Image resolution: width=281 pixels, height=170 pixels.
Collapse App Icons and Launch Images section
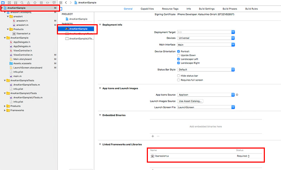[x=100, y=88]
